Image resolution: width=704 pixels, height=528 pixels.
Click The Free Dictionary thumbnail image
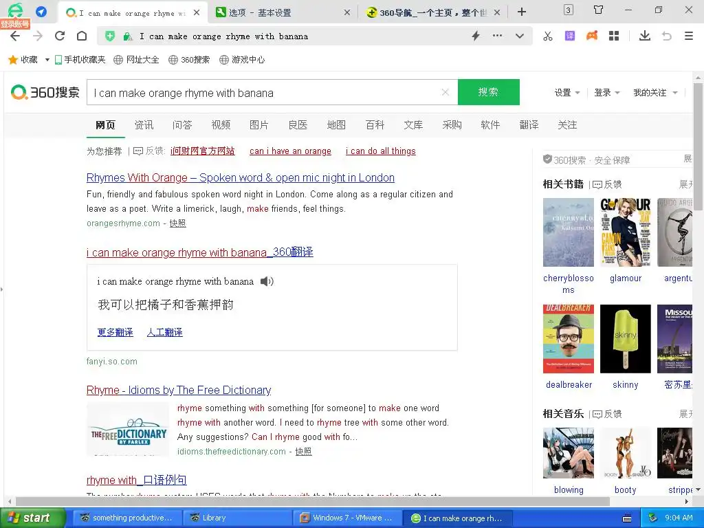coord(128,430)
